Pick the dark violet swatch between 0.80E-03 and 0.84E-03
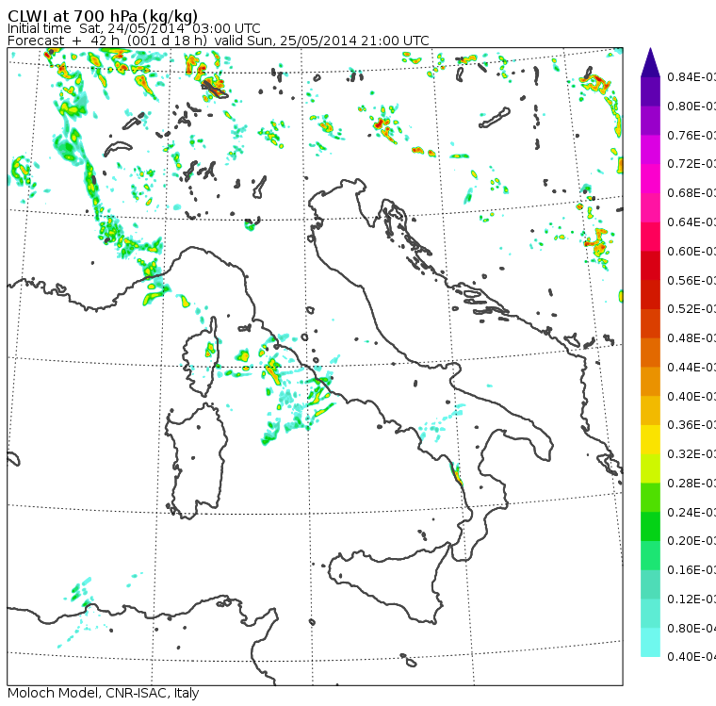The height and width of the screenshot is (706, 716). (650, 91)
